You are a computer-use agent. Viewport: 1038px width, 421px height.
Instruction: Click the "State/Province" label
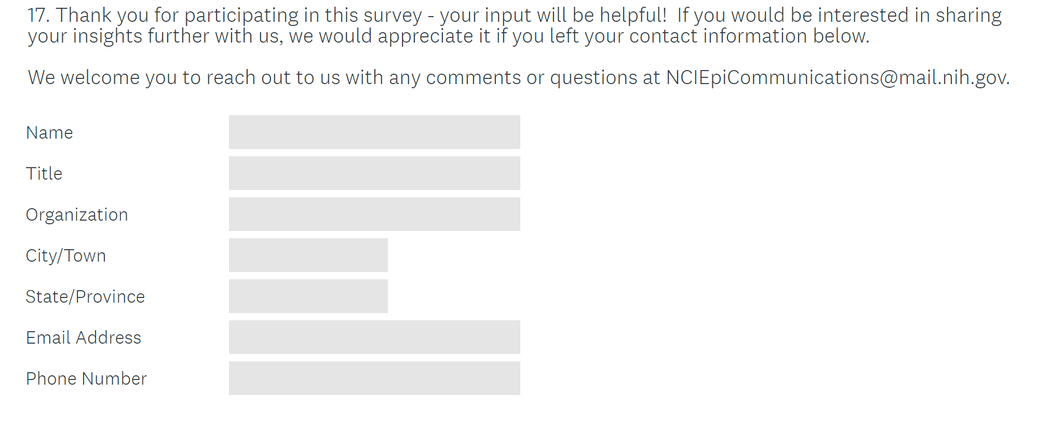coord(85,297)
